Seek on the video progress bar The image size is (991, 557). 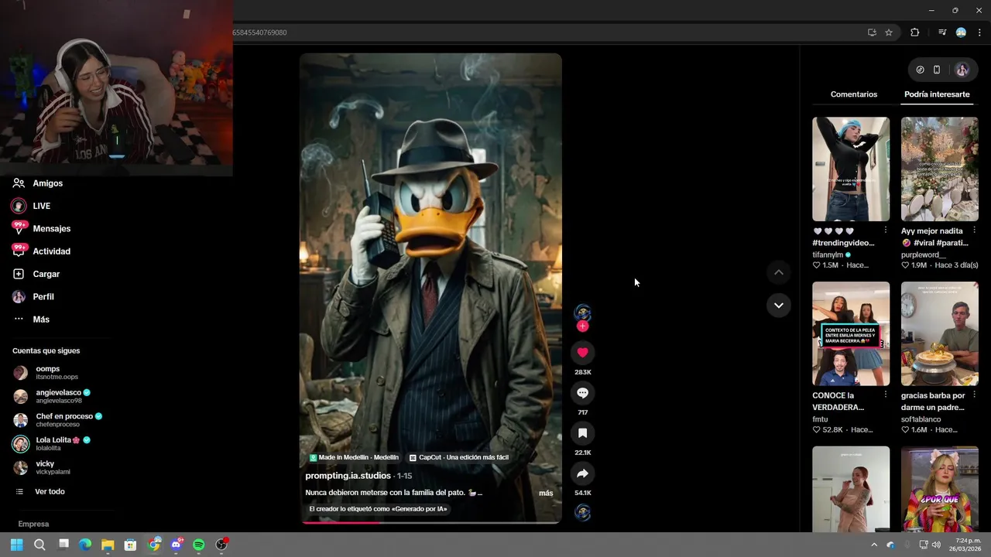pyautogui.click(x=430, y=522)
